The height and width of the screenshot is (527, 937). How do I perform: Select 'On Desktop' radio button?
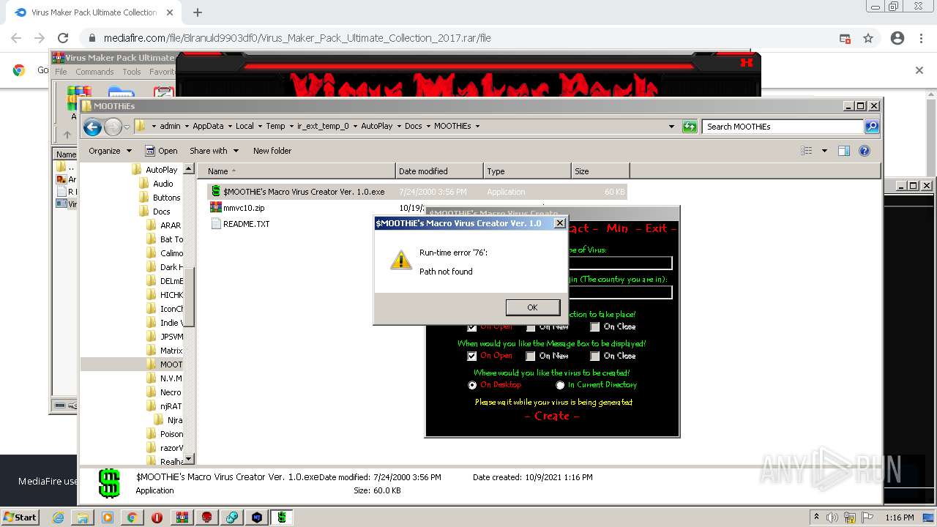tap(472, 385)
